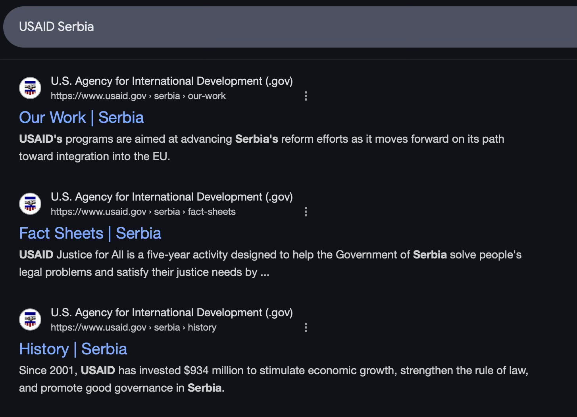This screenshot has width=577, height=417.
Task: Click site name above the our-work URL
Action: [x=172, y=81]
